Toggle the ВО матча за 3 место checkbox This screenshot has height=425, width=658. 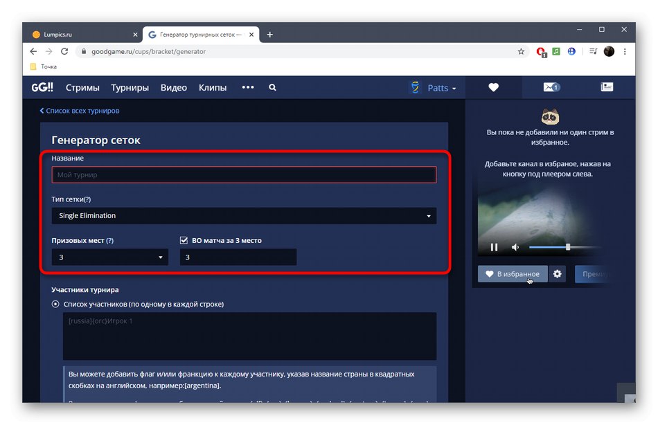point(184,240)
